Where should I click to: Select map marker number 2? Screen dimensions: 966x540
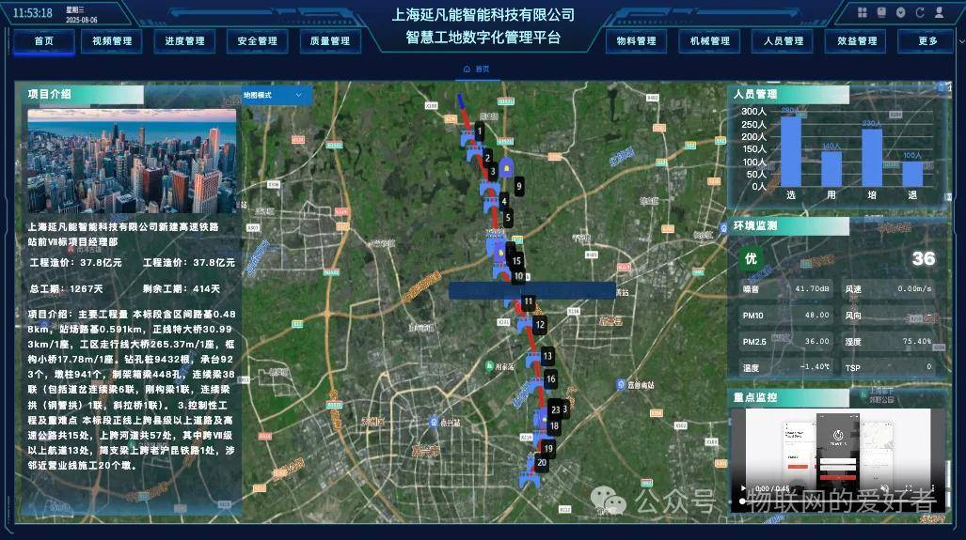click(x=487, y=158)
